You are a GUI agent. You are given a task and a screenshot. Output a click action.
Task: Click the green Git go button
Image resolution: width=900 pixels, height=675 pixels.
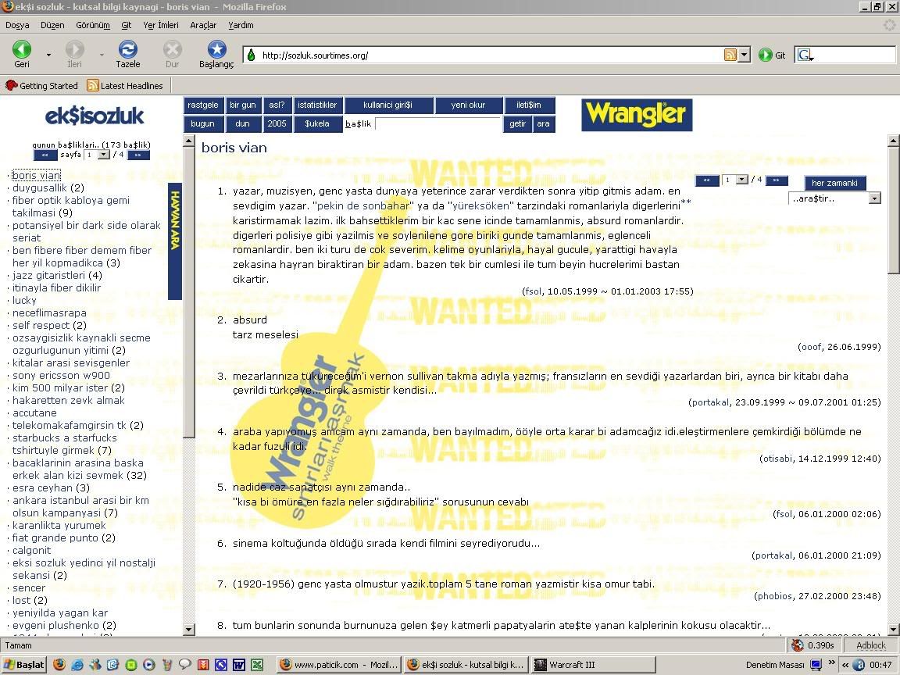point(772,55)
